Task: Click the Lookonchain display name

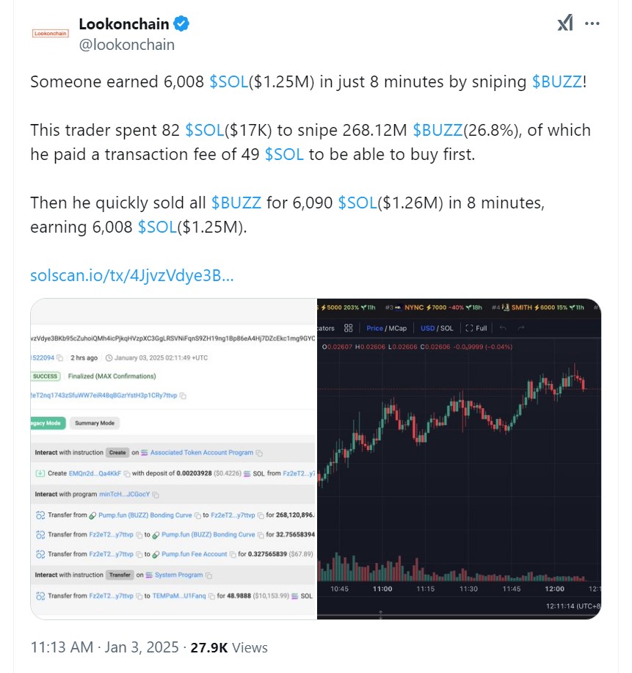Action: (123, 24)
